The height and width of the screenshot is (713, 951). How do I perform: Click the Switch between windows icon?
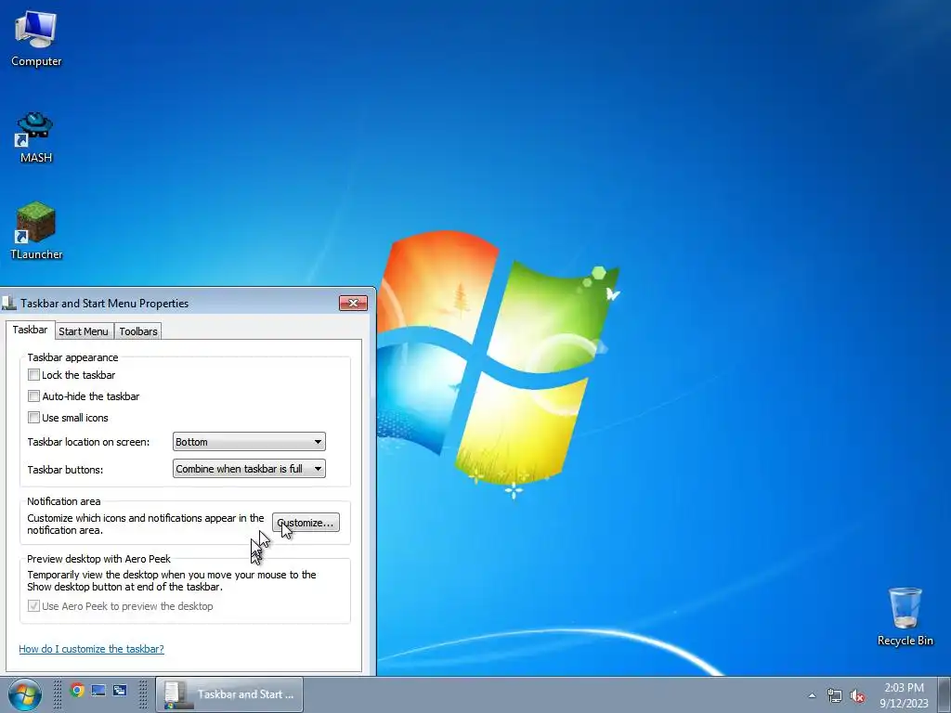pos(120,690)
